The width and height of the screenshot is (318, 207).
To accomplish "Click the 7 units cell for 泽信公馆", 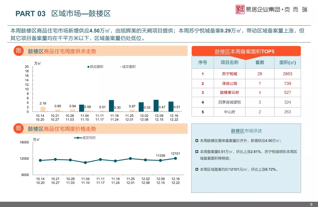I will tap(260, 83).
